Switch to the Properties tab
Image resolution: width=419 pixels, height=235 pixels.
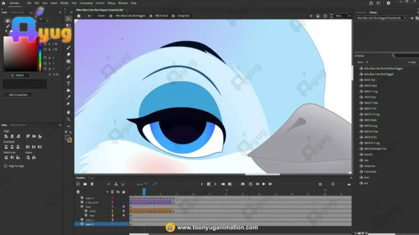(x=361, y=13)
